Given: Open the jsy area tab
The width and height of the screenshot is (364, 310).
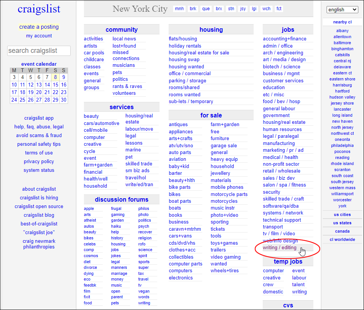Looking at the screenshot, I should 243,9.
